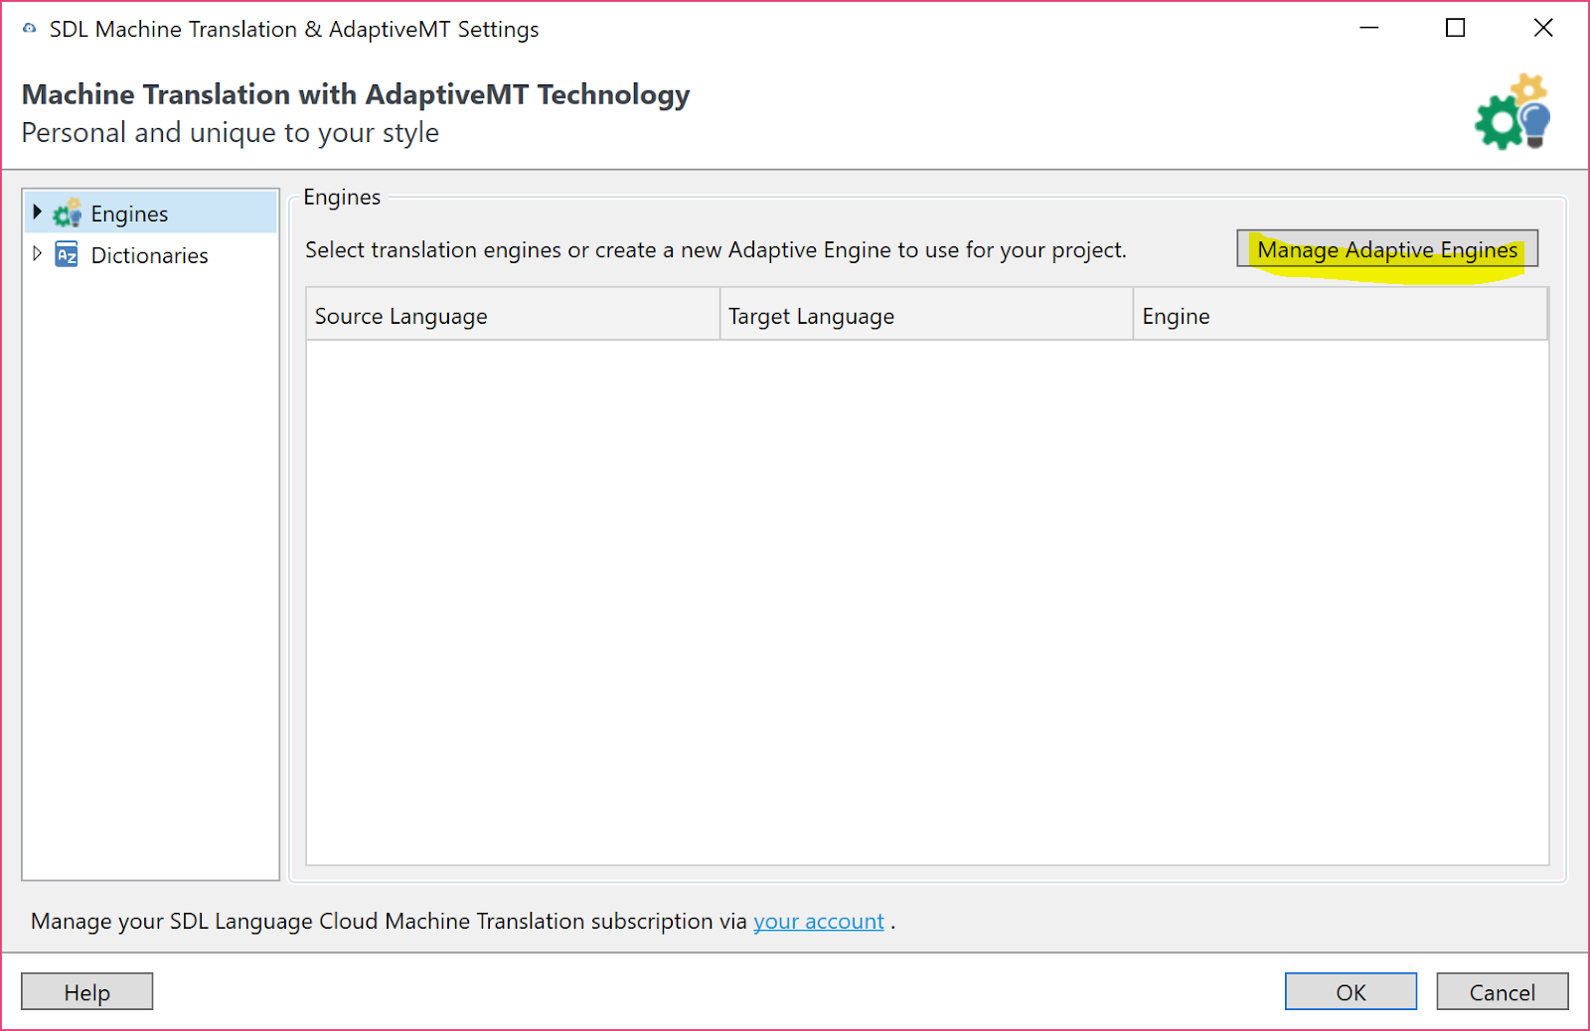Select Engines in the settings tree

129,214
